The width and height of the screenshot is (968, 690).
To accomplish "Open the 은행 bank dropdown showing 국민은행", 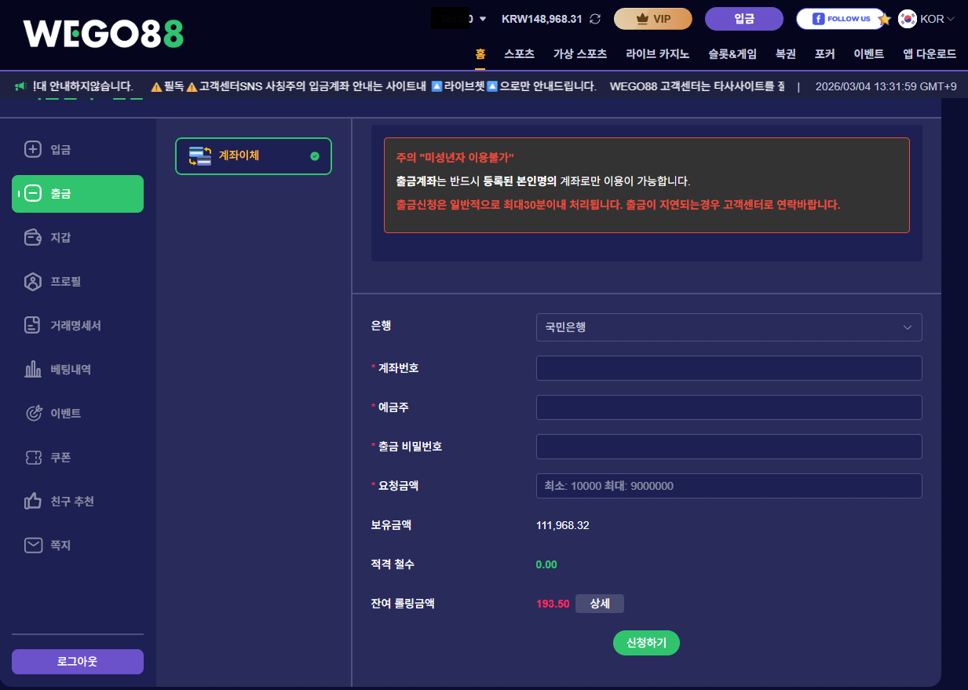I will click(729, 327).
